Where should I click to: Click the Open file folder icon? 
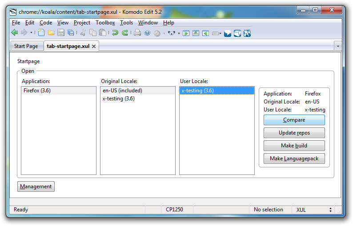pos(51,33)
